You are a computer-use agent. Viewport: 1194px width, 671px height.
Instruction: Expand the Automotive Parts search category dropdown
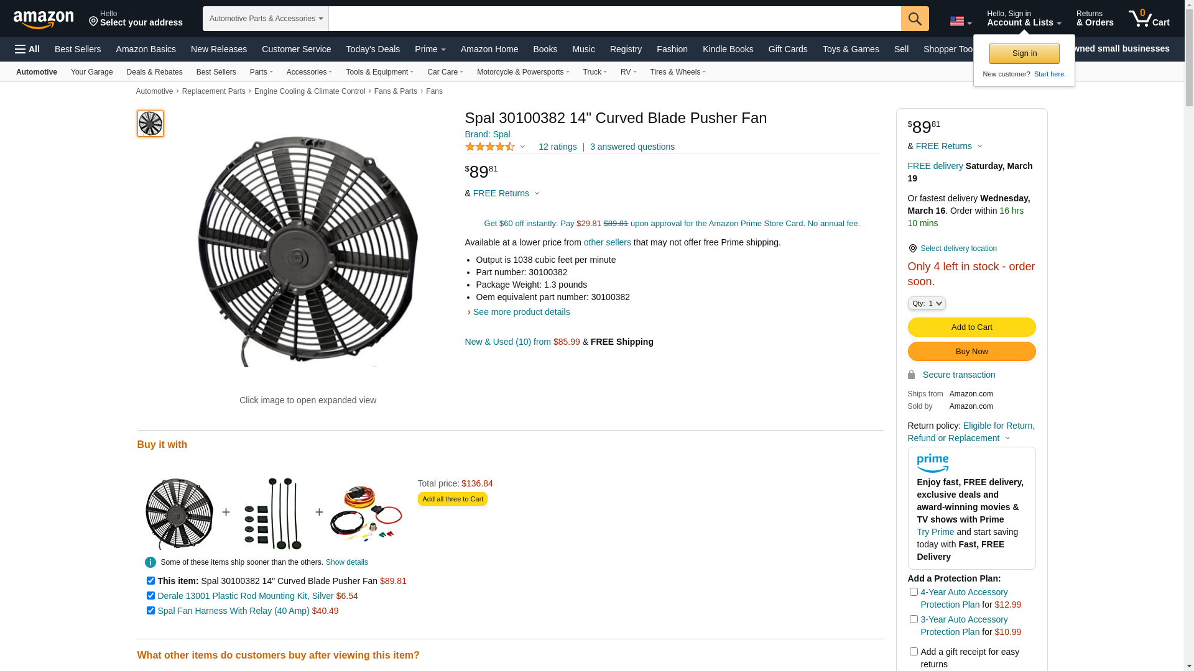pos(266,19)
